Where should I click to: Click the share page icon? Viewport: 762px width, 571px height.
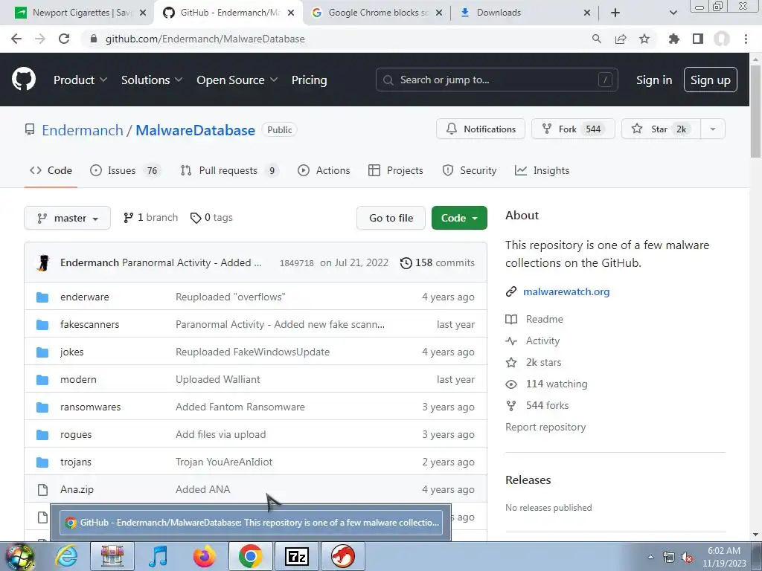(621, 39)
